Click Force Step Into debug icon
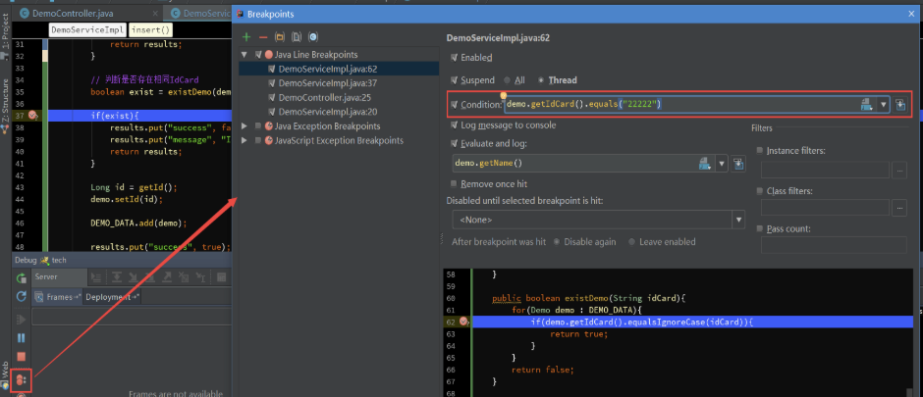 pyautogui.click(x=150, y=277)
